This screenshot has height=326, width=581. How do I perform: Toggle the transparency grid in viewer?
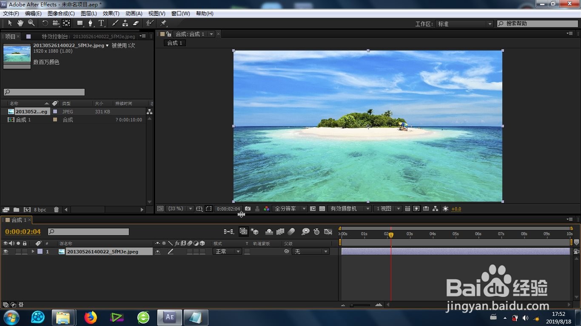click(x=322, y=209)
